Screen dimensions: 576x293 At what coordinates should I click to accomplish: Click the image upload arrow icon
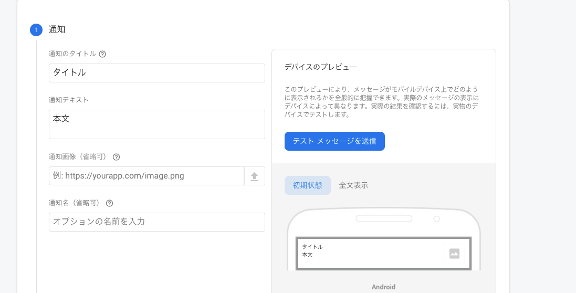pyautogui.click(x=255, y=176)
